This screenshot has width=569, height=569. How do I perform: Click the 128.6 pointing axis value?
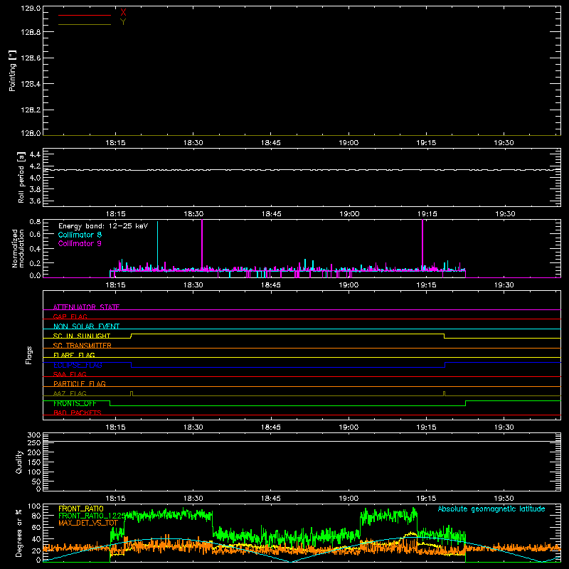31,58
